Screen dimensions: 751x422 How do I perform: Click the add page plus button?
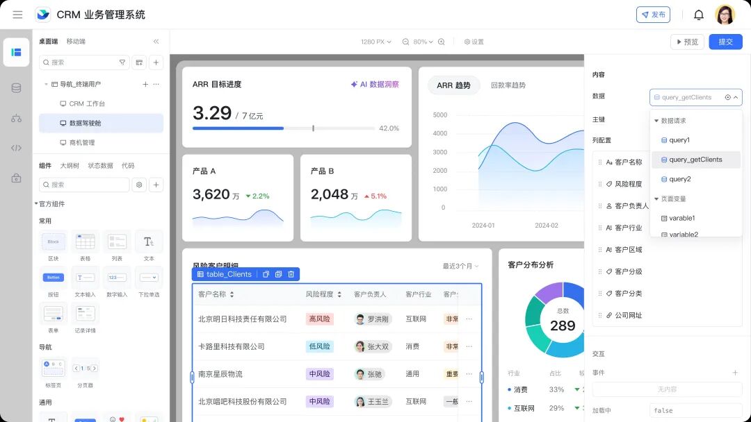[156, 62]
